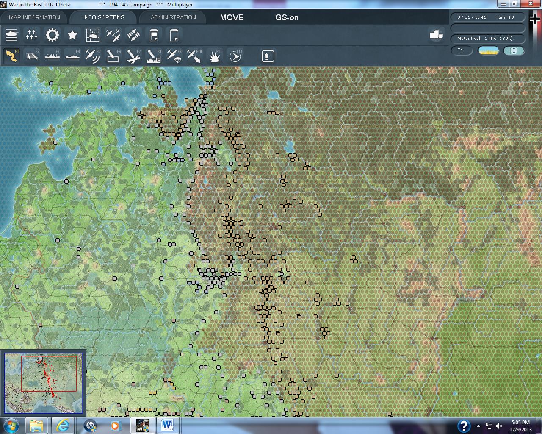Image resolution: width=542 pixels, height=434 pixels.
Task: Open the air doctrine planes icon
Action: click(113, 35)
